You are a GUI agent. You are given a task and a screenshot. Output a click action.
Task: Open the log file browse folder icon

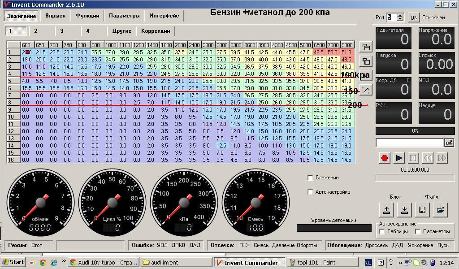pyautogui.click(x=449, y=143)
